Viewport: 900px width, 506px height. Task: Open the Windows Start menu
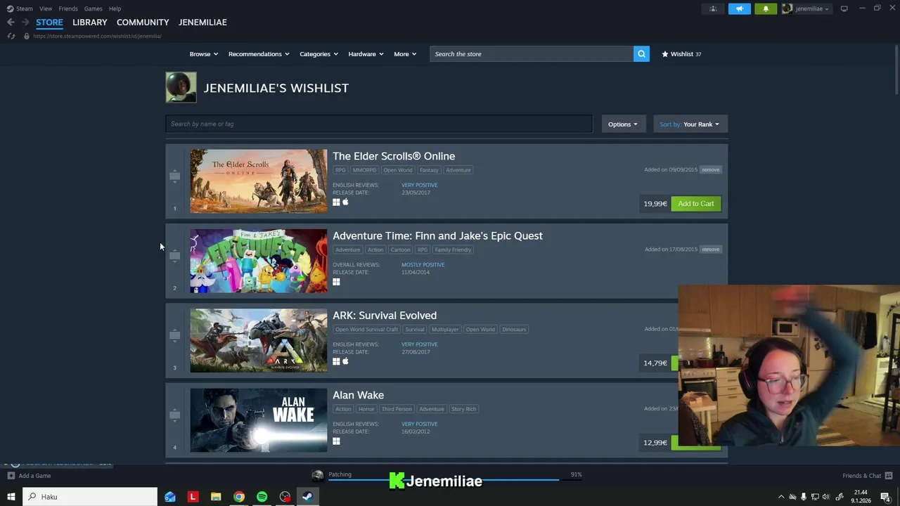(x=11, y=497)
